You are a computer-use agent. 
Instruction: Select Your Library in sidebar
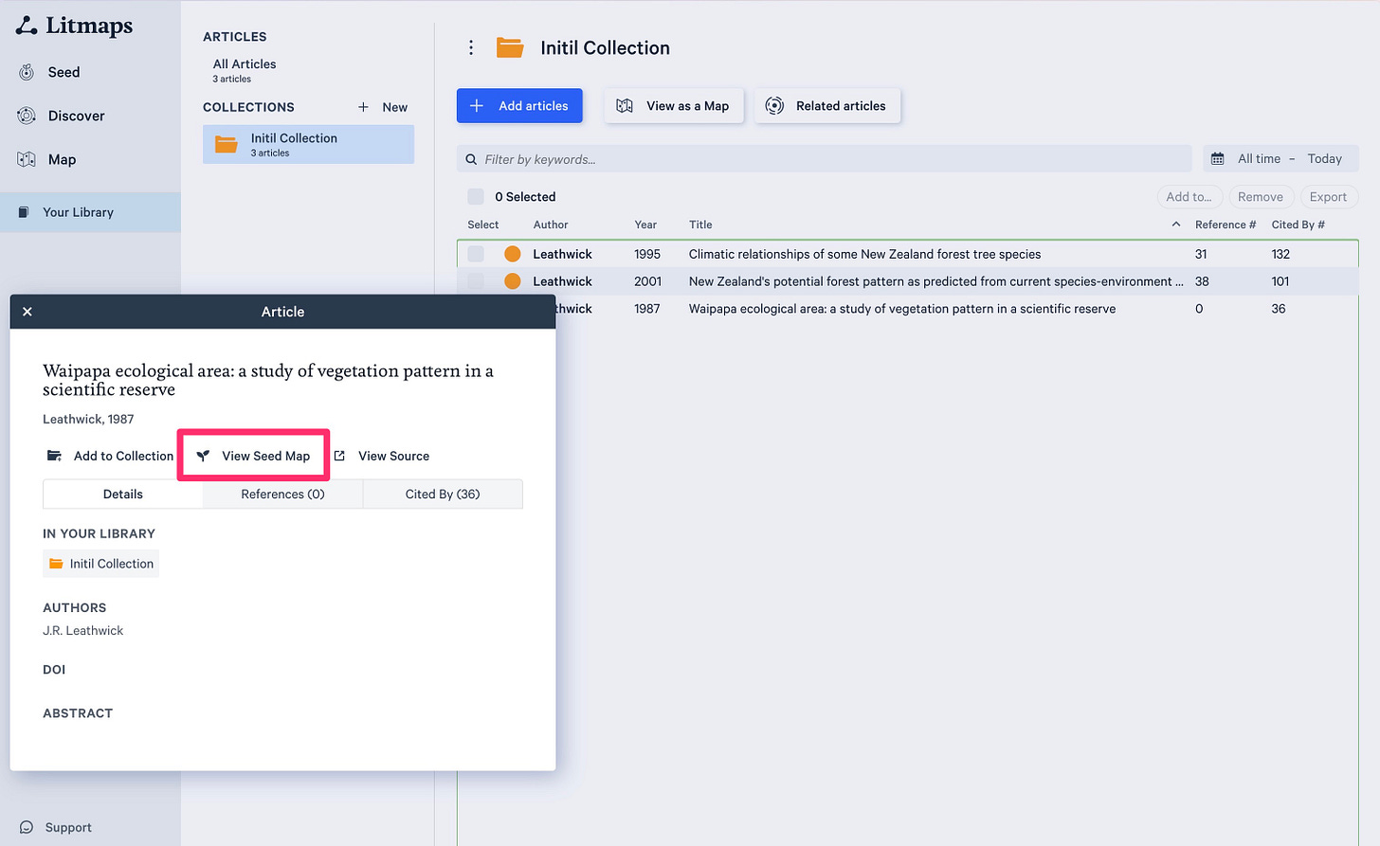[x=90, y=212]
